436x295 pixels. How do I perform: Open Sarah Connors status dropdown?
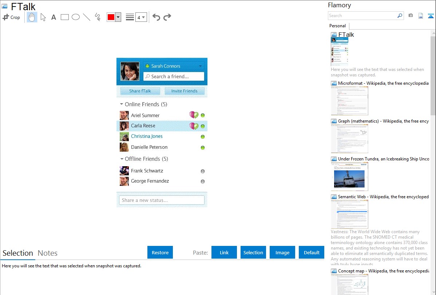tap(201, 66)
